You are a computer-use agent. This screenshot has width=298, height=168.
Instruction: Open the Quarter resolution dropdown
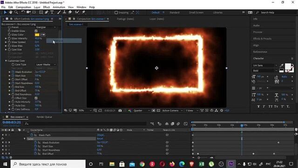click(142, 111)
